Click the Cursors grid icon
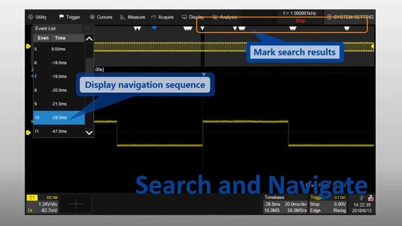Viewport: 402px width, 226px height. [x=92, y=17]
